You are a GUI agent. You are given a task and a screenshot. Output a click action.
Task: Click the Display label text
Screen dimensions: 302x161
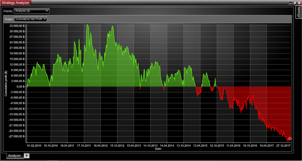[8, 11]
